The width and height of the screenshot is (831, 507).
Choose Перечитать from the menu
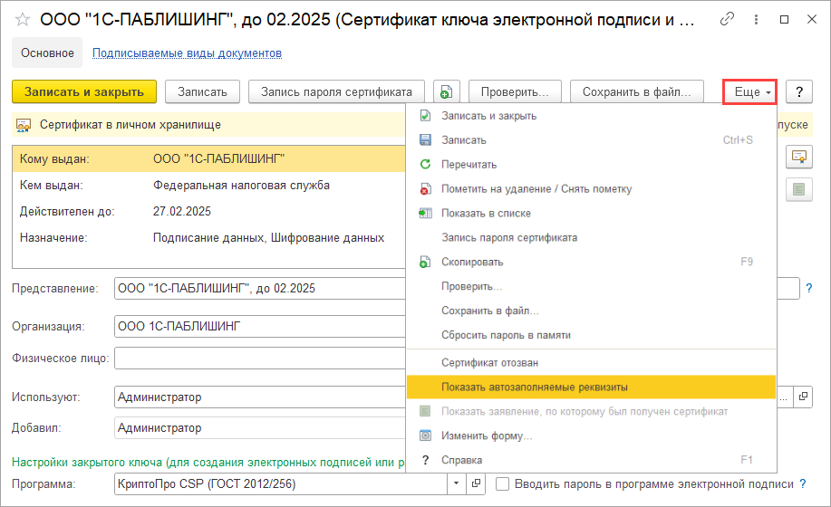click(x=591, y=165)
